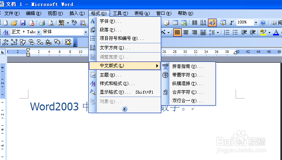The image size is (282, 160).
Task: Open the 帮助(H) menu
Action: click(x=186, y=13)
